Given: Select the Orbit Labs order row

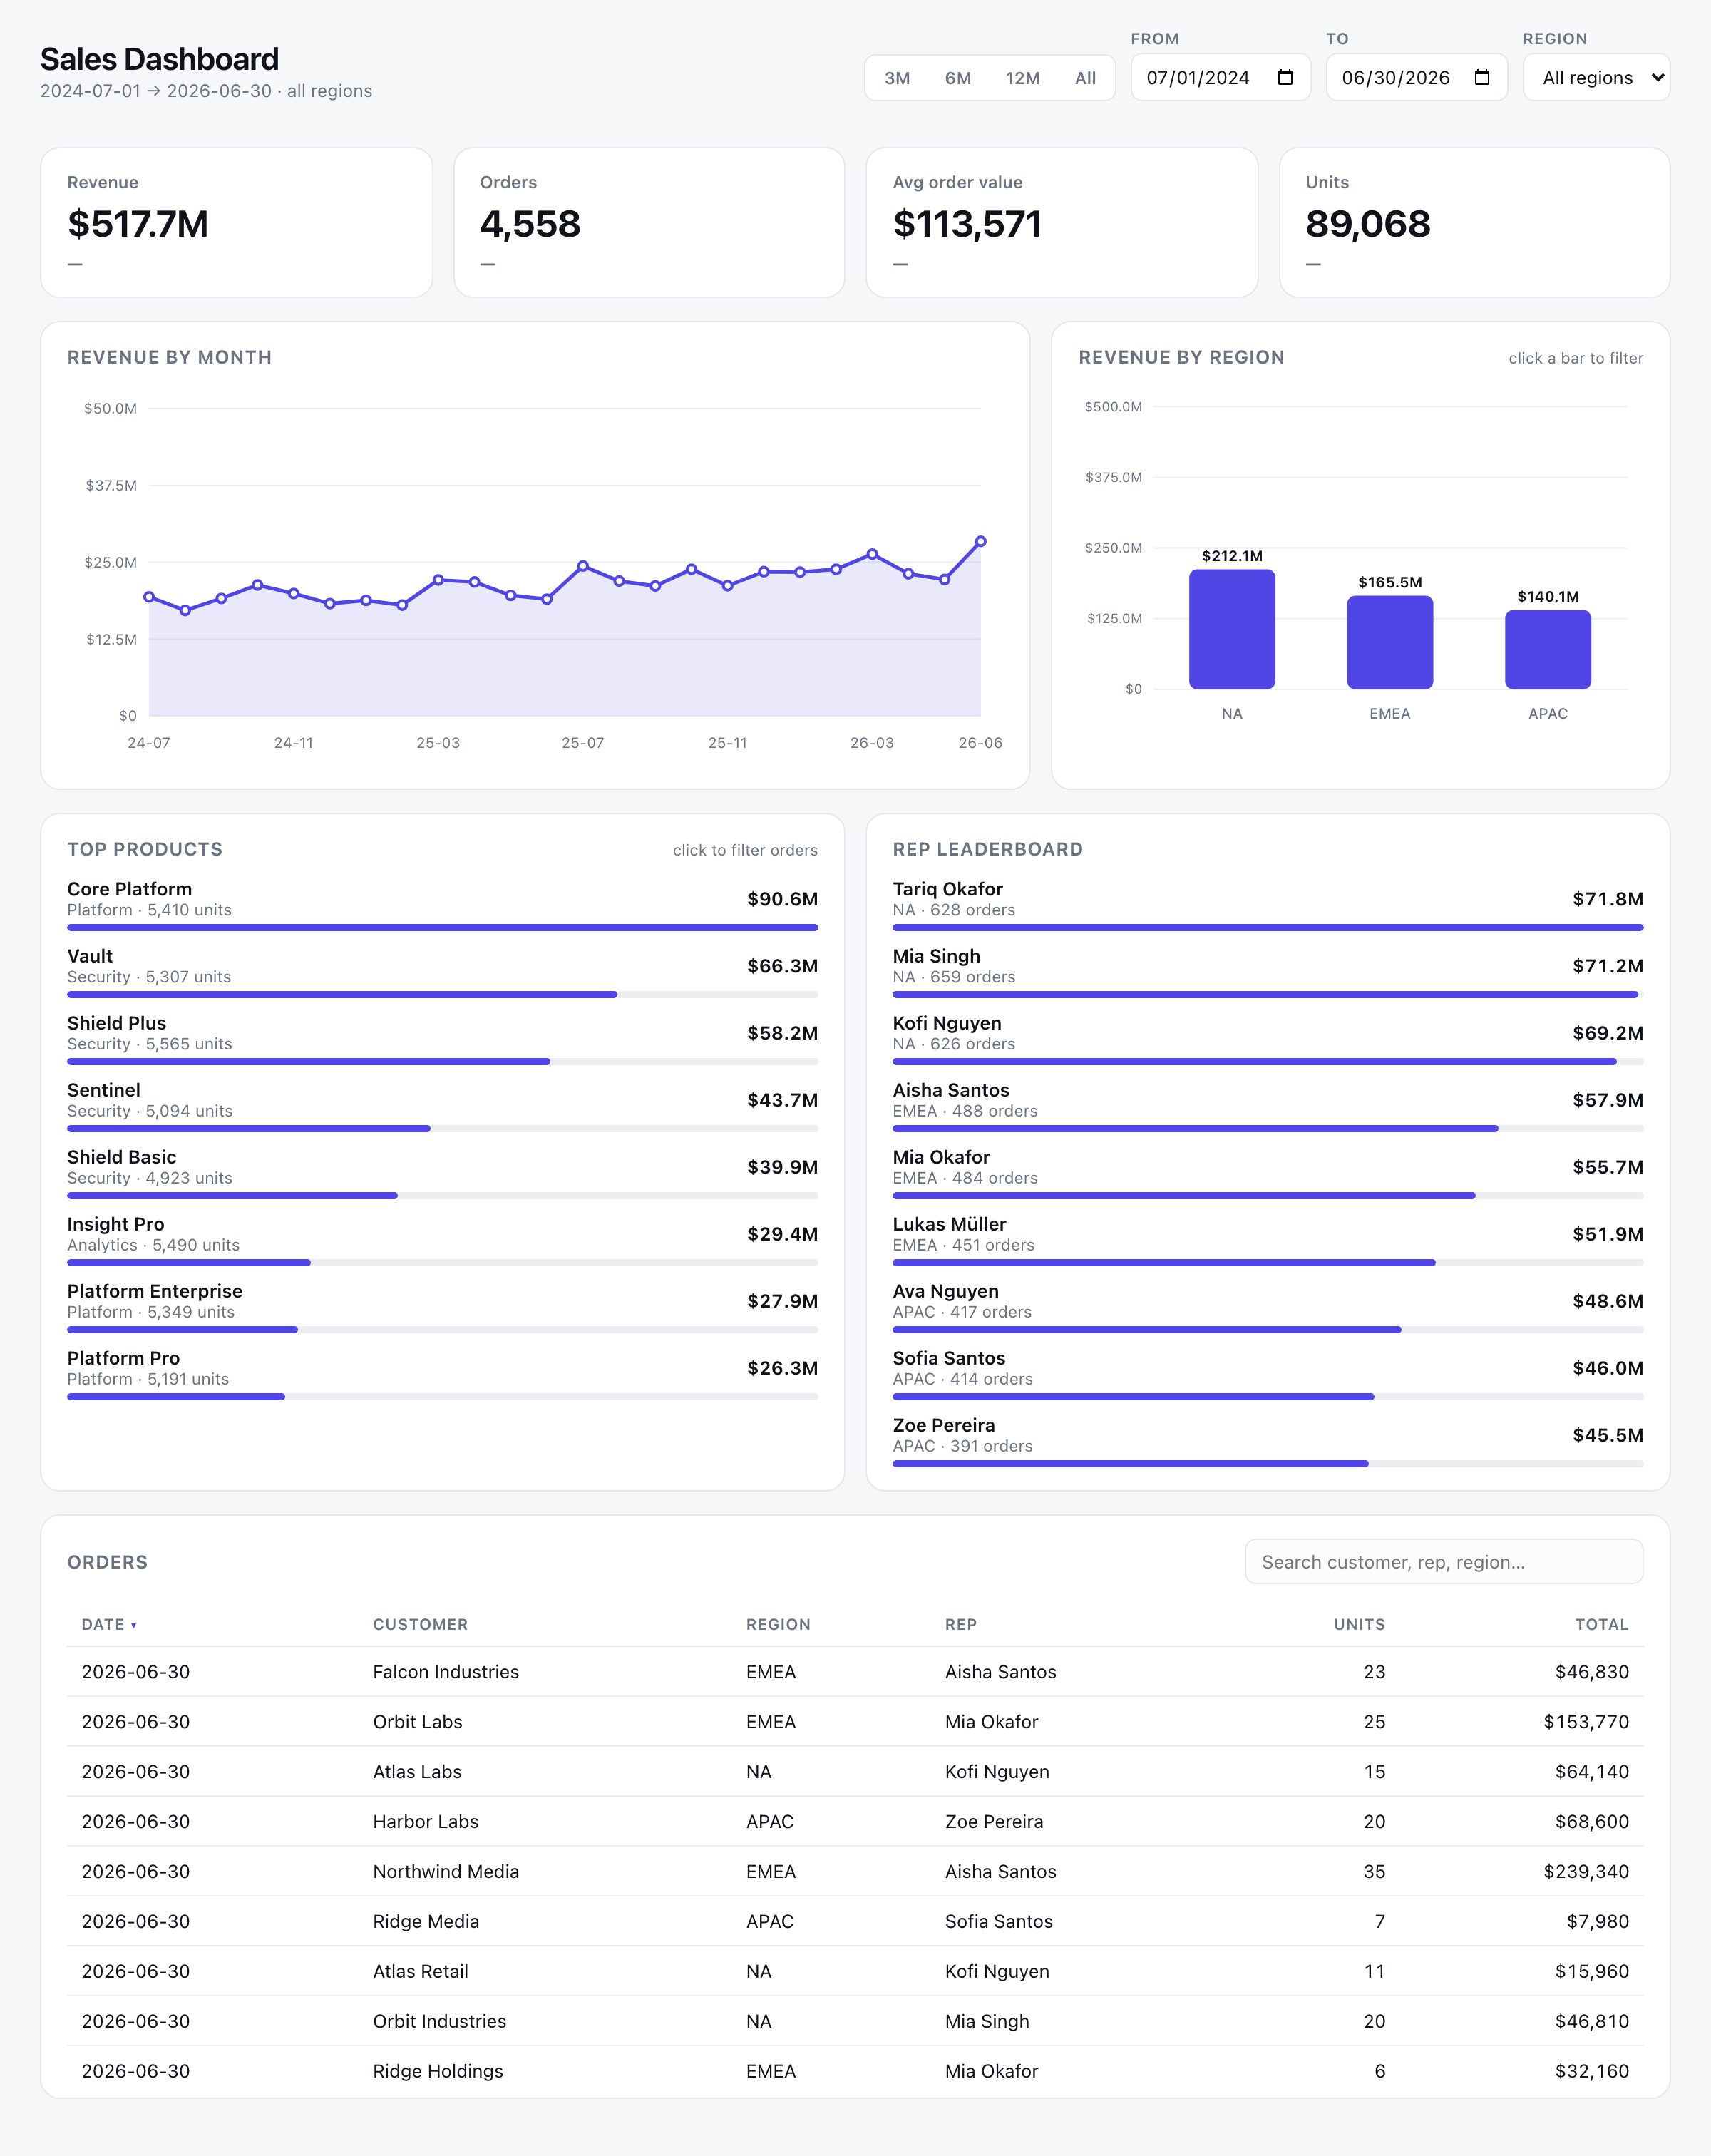Looking at the screenshot, I should click(855, 1722).
